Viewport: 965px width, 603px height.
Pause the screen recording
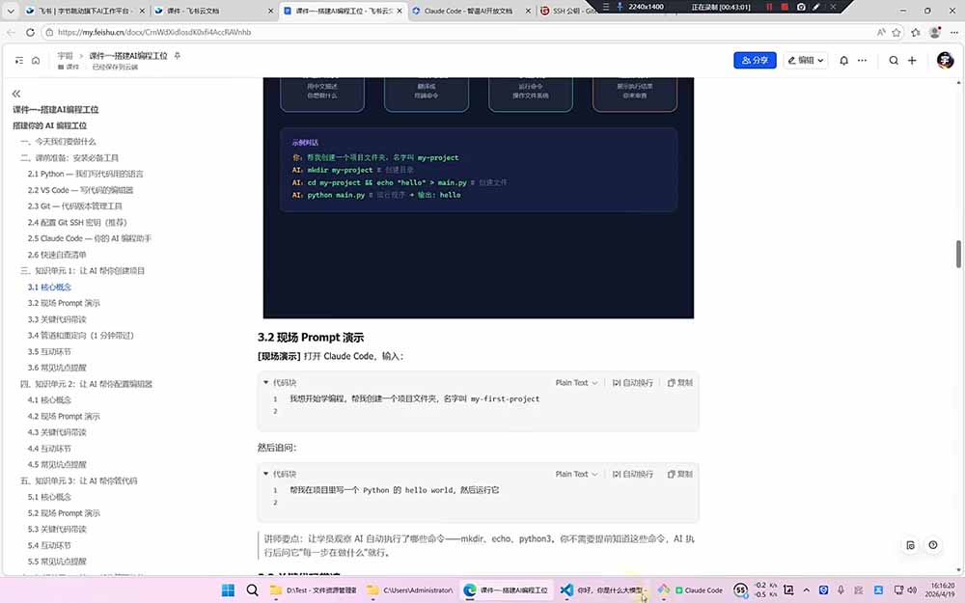pos(769,7)
